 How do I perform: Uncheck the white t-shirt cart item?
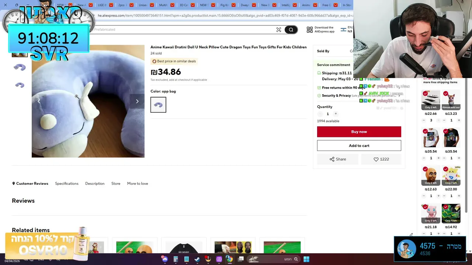point(425,131)
